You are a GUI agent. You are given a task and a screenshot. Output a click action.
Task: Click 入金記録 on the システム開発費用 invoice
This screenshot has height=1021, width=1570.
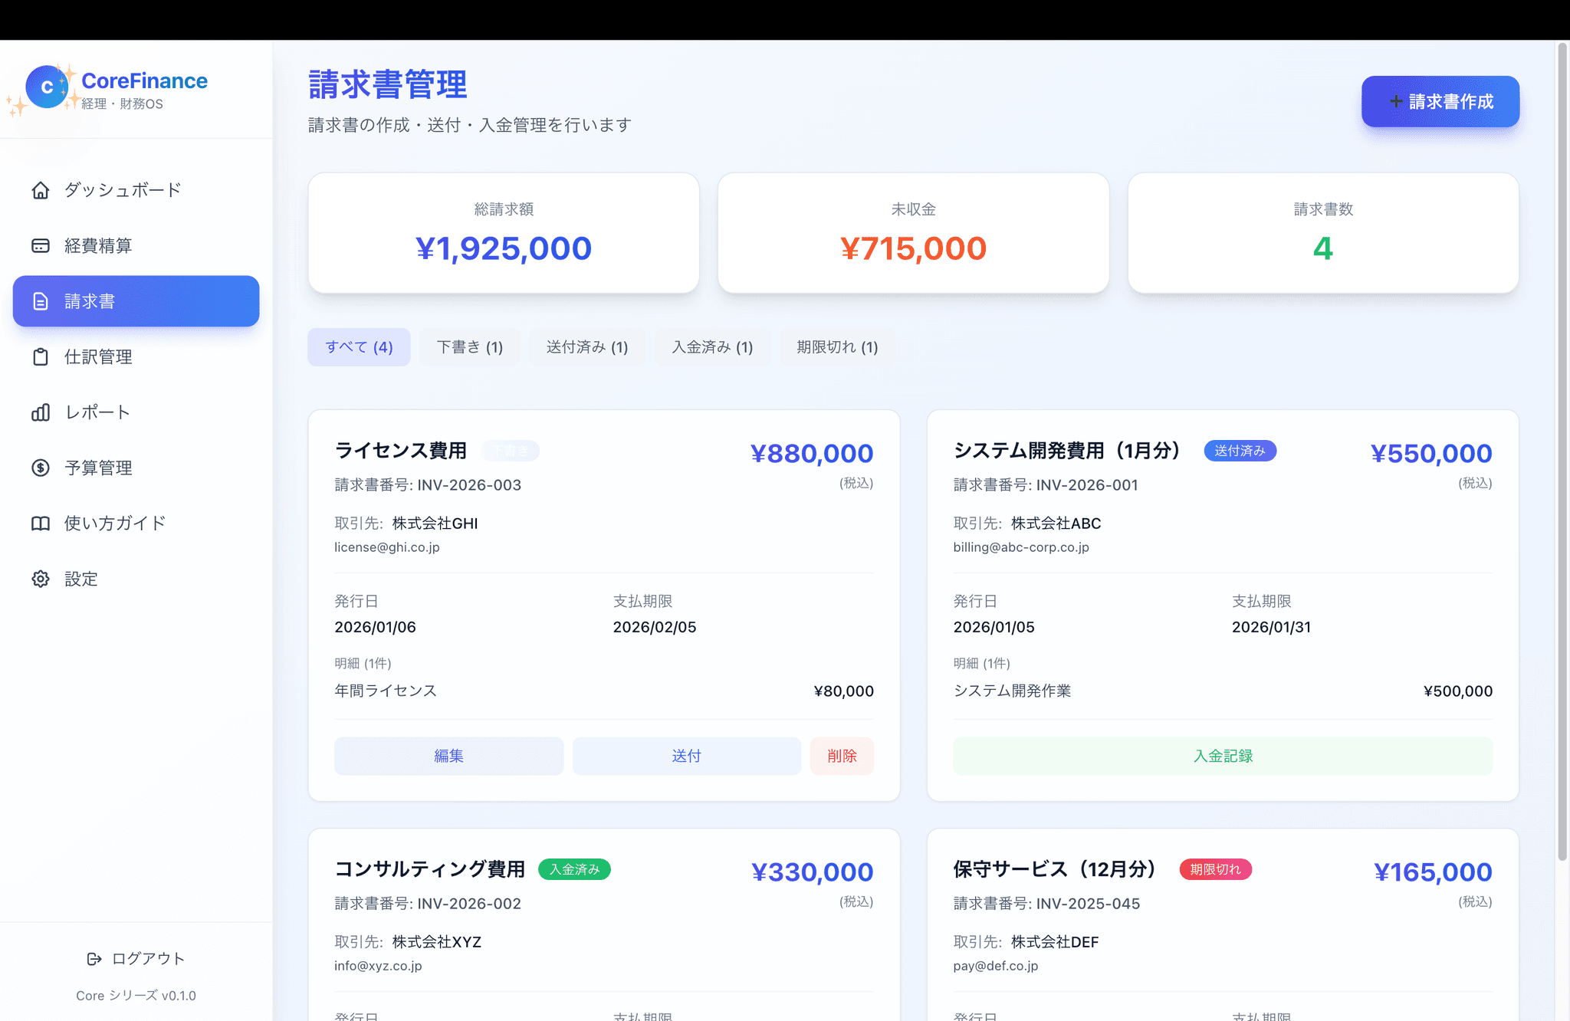[x=1222, y=757]
